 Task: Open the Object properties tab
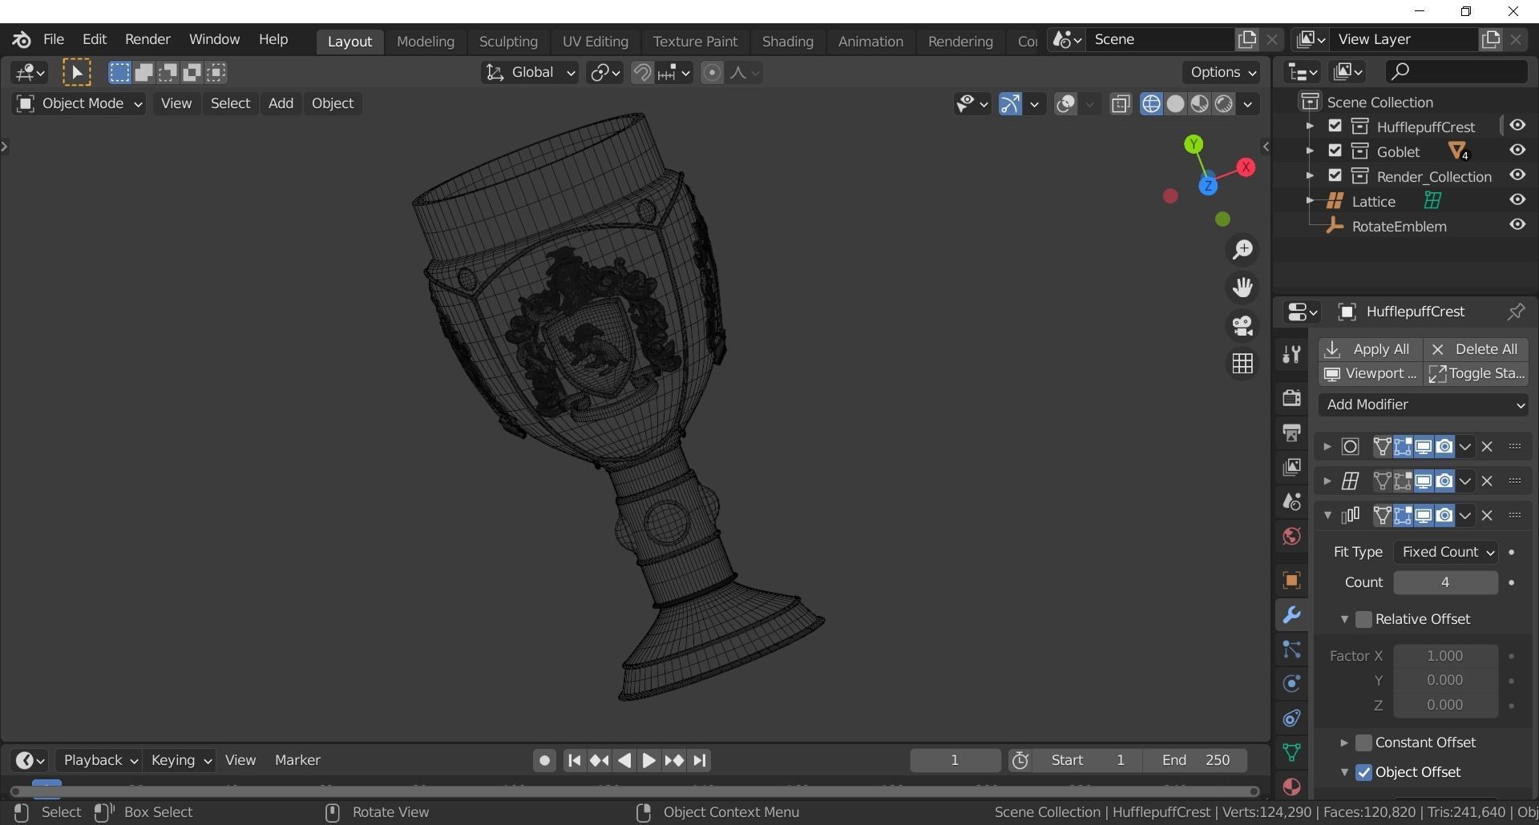coord(1291,580)
